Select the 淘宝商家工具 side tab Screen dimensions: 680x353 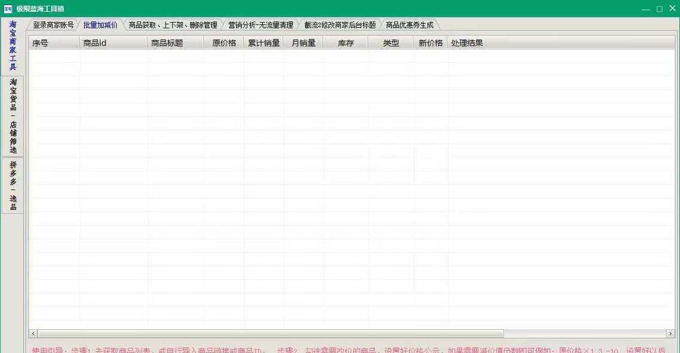point(13,45)
